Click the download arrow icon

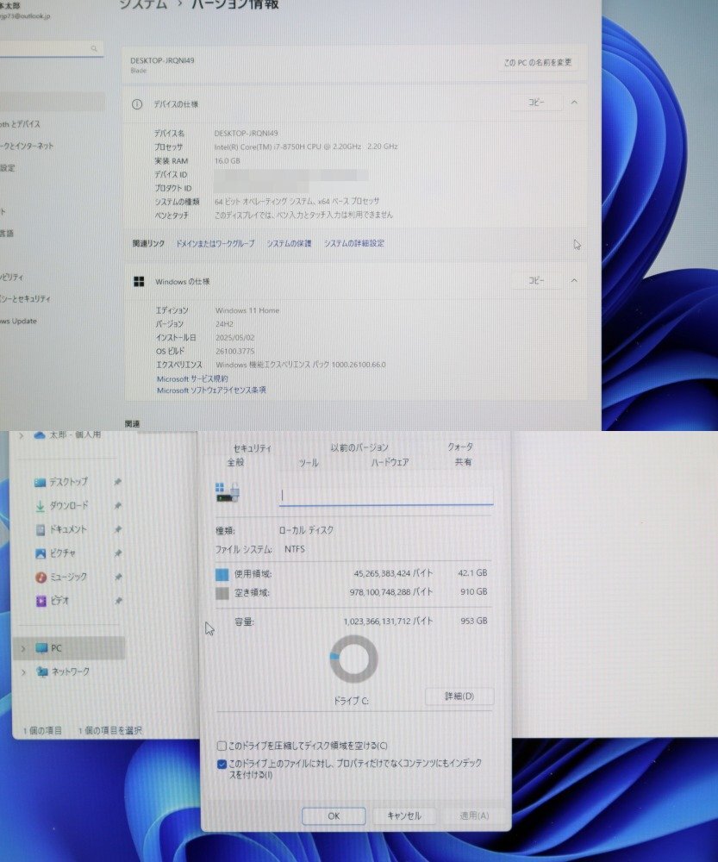(41, 506)
